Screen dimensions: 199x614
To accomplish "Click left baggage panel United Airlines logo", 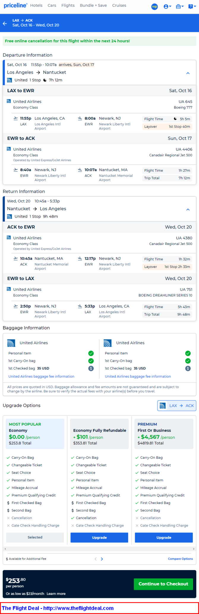I will (x=11, y=343).
